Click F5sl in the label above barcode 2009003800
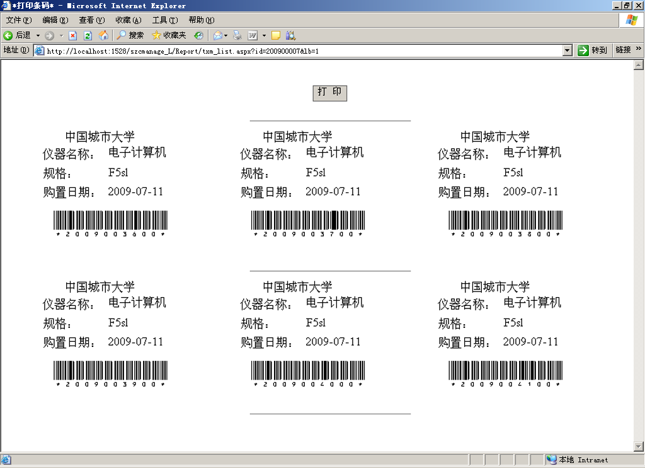The width and height of the screenshot is (645, 468). pyautogui.click(x=513, y=172)
